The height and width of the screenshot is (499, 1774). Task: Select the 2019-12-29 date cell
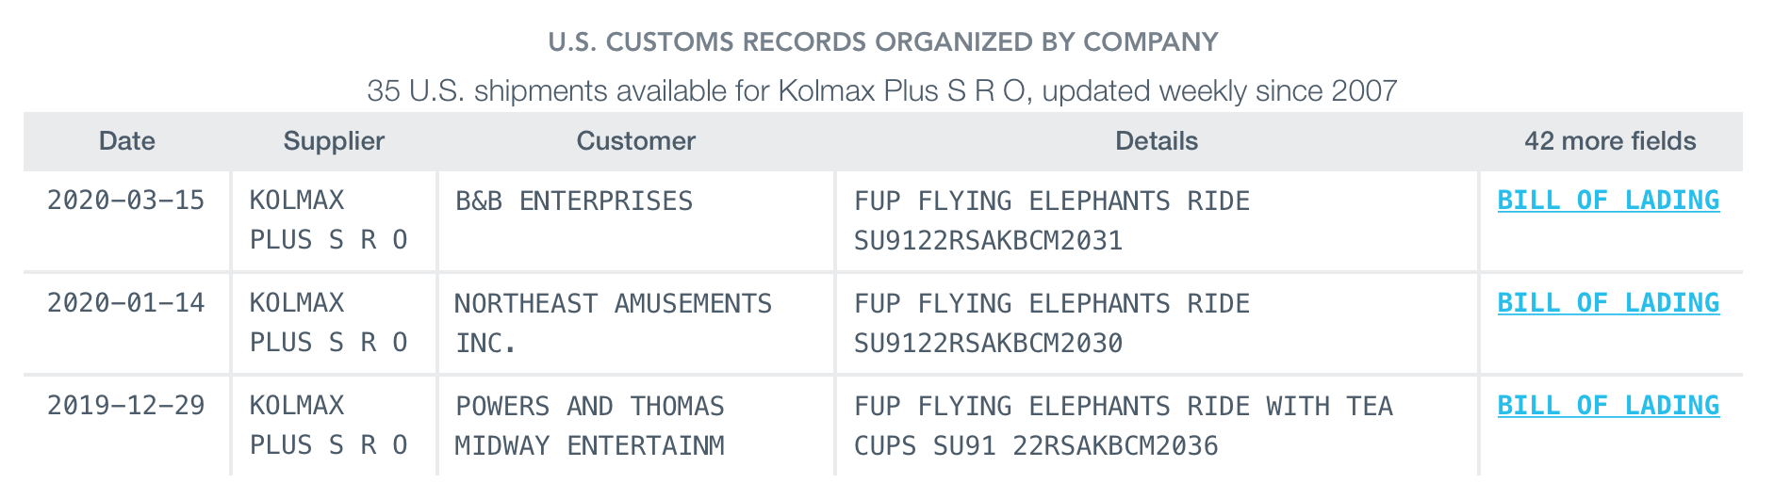tap(126, 406)
